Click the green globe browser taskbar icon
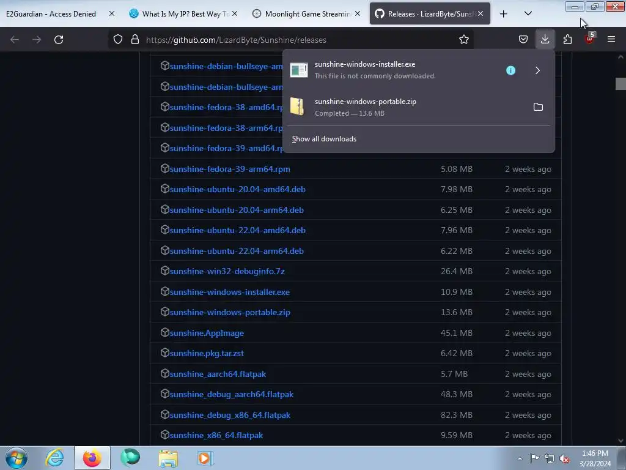The image size is (626, 470). pyautogui.click(x=130, y=458)
